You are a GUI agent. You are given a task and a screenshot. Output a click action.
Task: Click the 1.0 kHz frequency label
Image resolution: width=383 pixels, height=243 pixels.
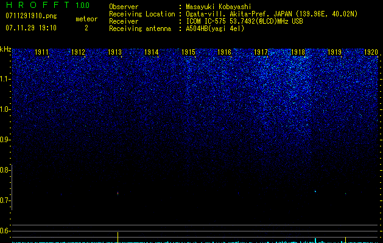[x=5, y=109]
